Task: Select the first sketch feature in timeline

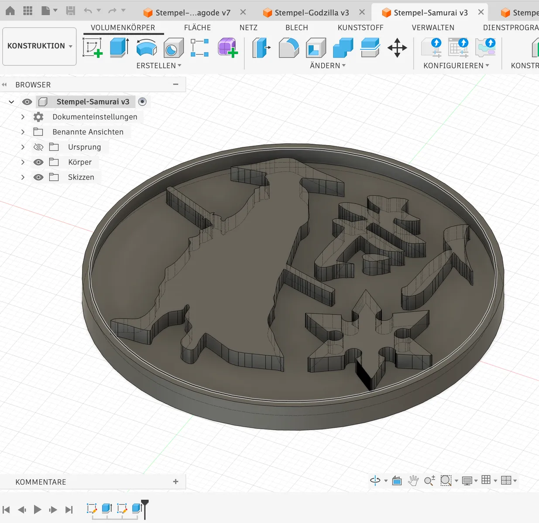Action: [x=92, y=508]
